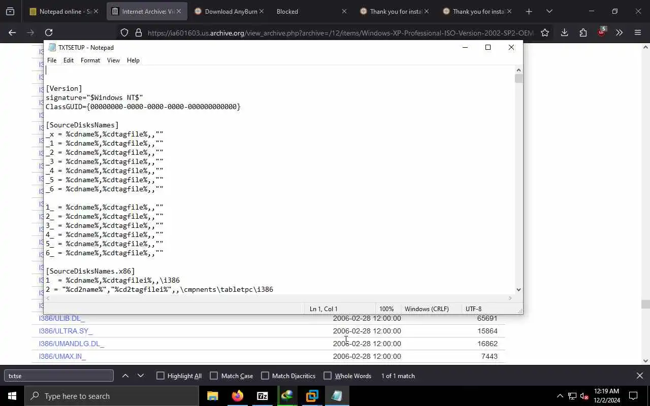
Task: Close the find bar
Action: pyautogui.click(x=639, y=376)
